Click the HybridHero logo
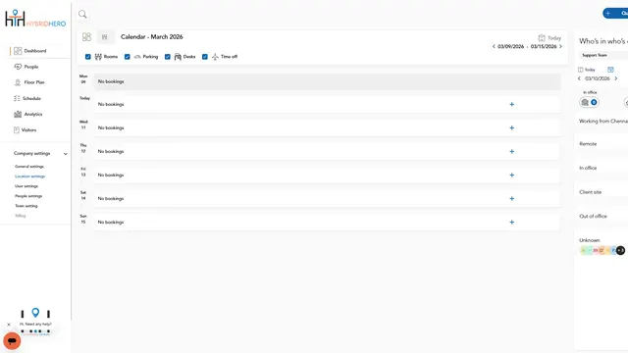628x353 pixels. pos(35,19)
